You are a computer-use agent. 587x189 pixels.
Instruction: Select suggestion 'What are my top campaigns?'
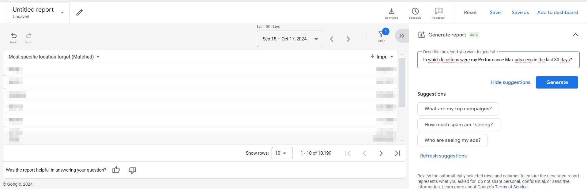pyautogui.click(x=458, y=109)
